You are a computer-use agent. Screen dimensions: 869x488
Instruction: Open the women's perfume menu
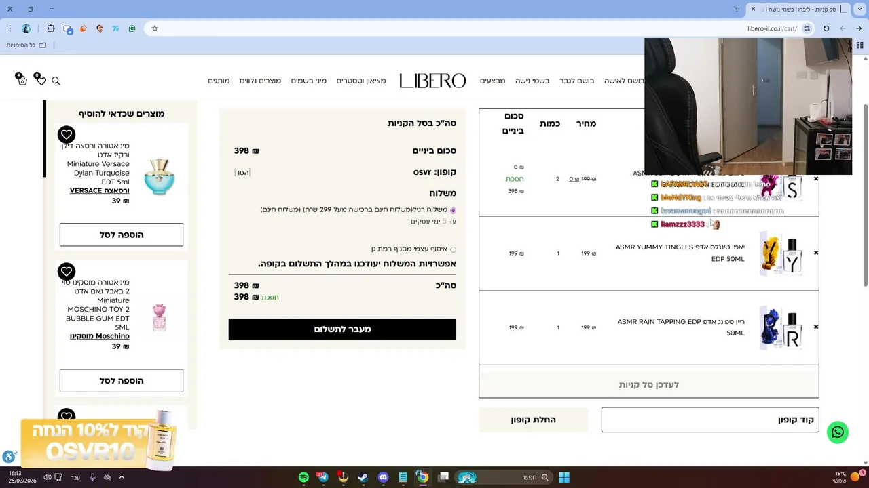pos(624,81)
